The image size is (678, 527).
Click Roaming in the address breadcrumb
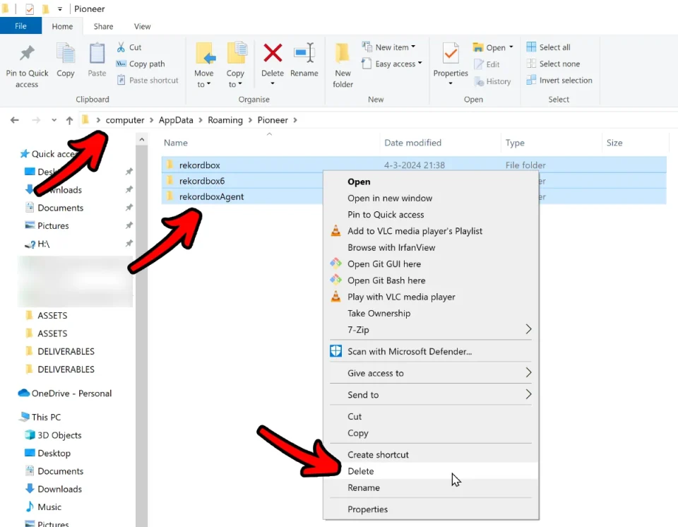tap(225, 120)
